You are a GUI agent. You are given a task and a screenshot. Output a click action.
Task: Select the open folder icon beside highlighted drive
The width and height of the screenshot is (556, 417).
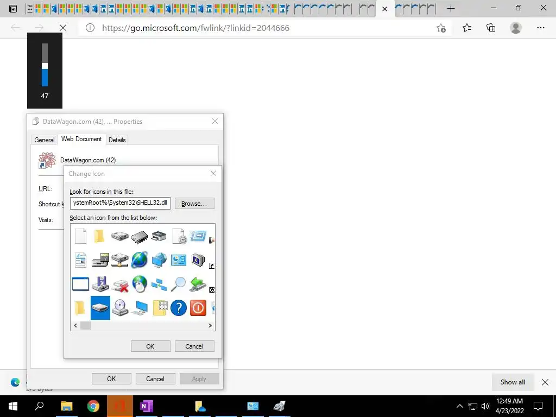coord(80,308)
